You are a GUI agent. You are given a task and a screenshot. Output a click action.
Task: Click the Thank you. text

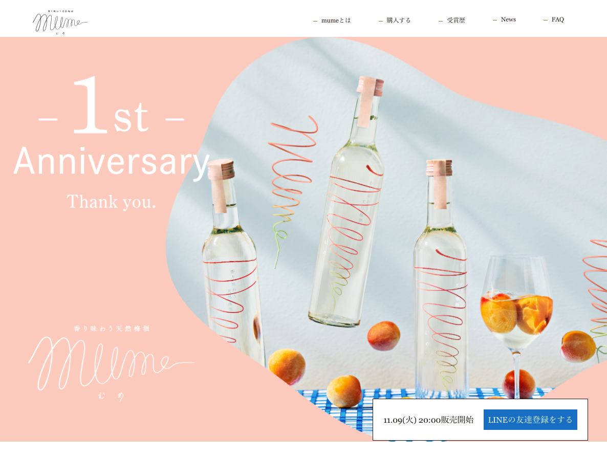[x=111, y=202]
